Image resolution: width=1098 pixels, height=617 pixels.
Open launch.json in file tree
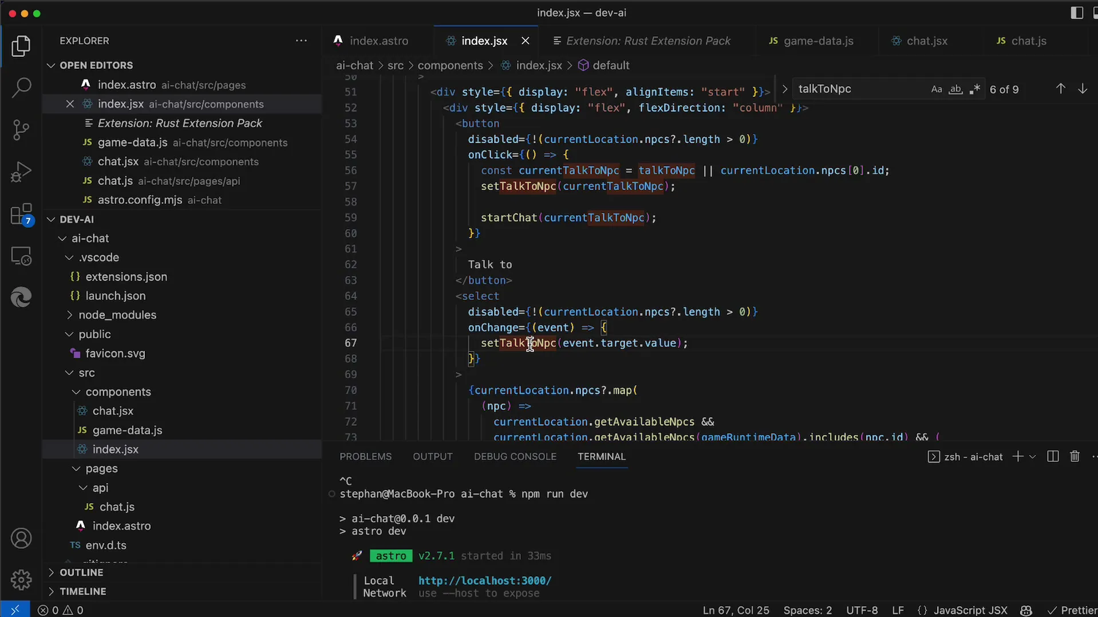coord(115,296)
